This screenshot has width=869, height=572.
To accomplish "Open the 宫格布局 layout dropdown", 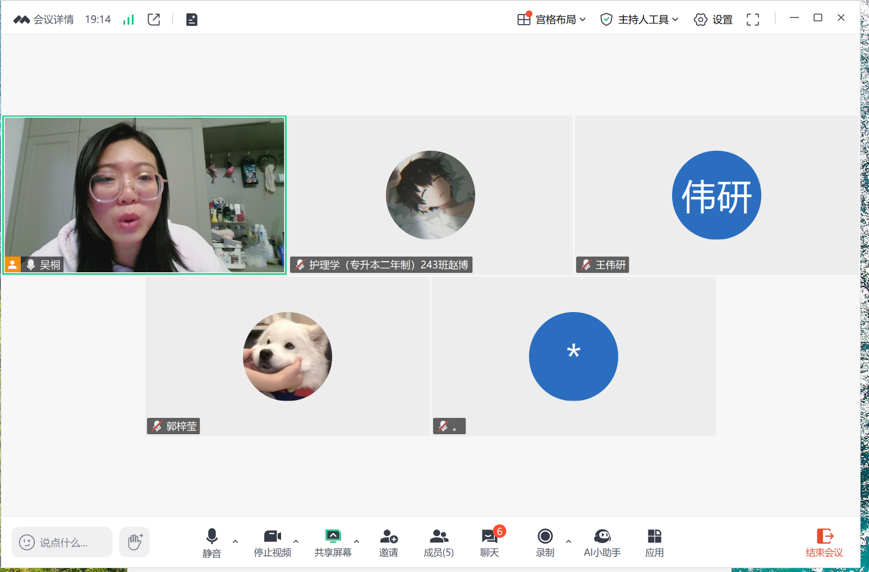I will (x=551, y=20).
